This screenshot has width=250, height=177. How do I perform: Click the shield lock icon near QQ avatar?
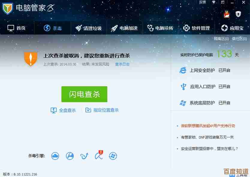click(x=238, y=14)
